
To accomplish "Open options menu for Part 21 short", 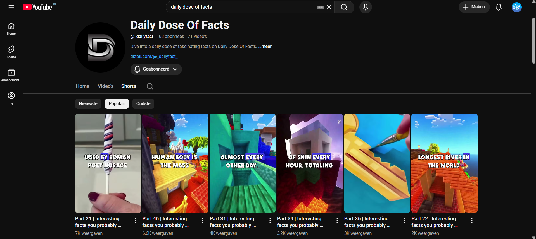I will (x=135, y=221).
